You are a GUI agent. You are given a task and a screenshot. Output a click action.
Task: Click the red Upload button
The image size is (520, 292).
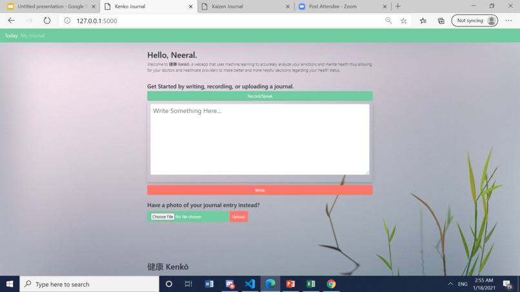pyautogui.click(x=239, y=217)
